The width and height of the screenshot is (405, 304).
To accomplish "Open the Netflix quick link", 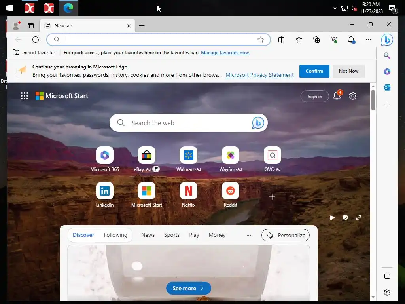I will click(189, 195).
